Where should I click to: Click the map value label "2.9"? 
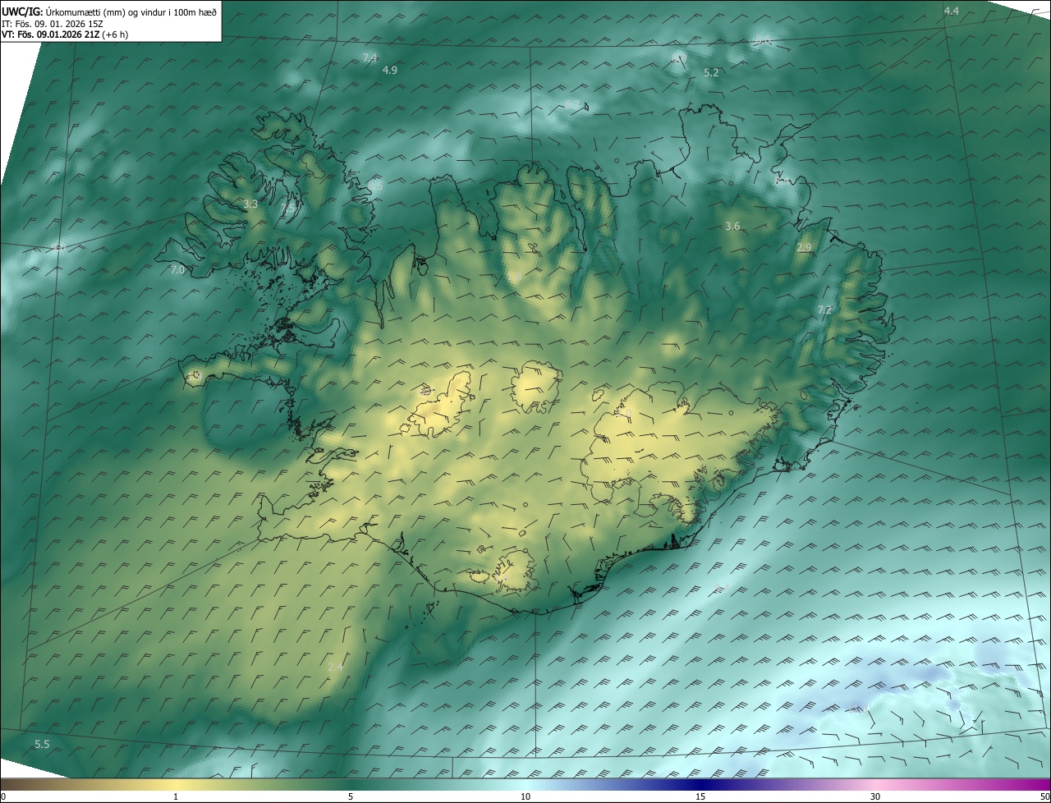pyautogui.click(x=804, y=247)
